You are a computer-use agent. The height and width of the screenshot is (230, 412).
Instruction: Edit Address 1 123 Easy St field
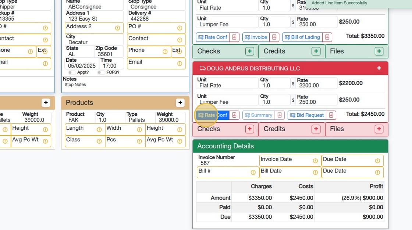pos(94,16)
